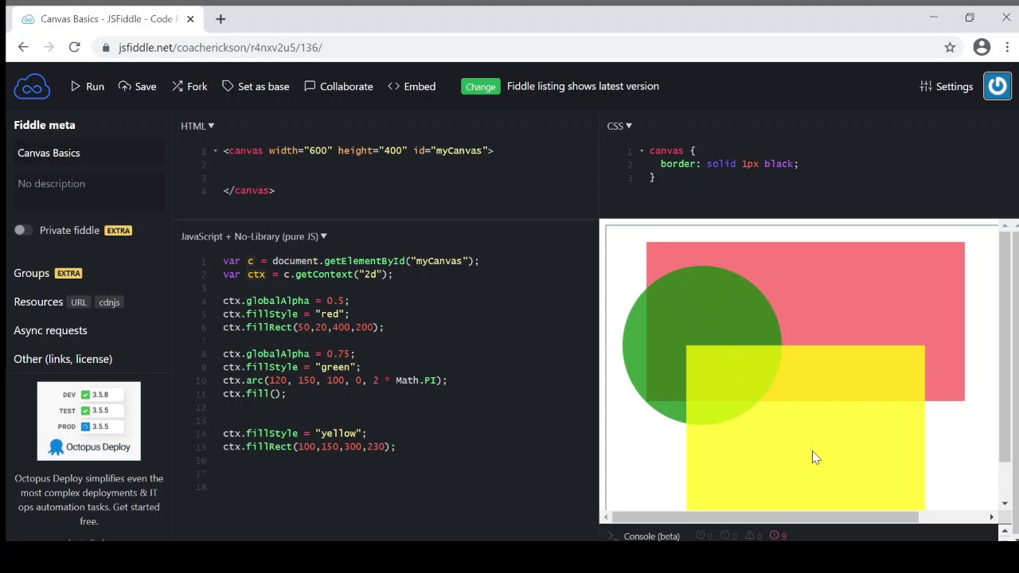This screenshot has height=573, width=1019.
Task: Open Other (links, license) section
Action: click(x=63, y=359)
